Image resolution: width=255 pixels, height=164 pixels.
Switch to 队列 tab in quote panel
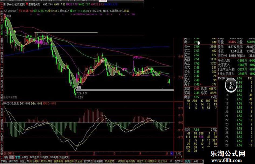[x=188, y=161]
